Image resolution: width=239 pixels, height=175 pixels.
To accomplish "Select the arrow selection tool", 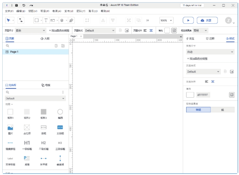I will 8,20.
